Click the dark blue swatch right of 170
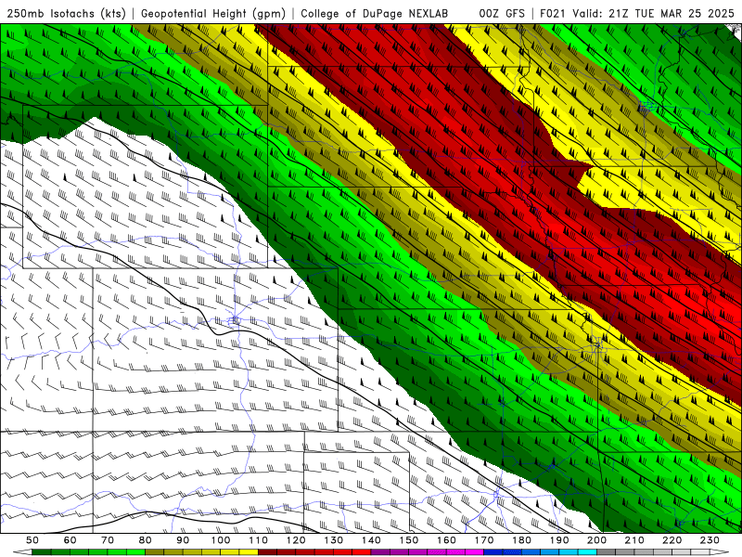Screen dimensions: 742x557 point(493,552)
